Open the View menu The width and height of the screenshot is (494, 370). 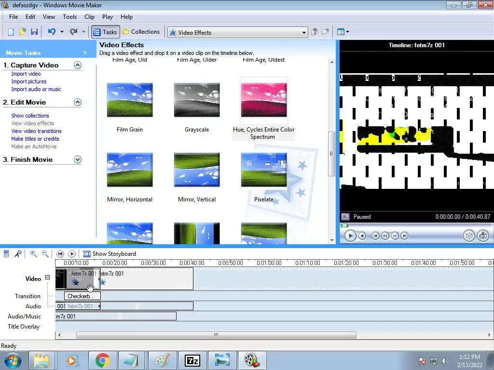(x=49, y=17)
